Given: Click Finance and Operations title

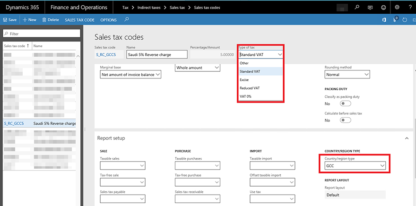Looking at the screenshot, I should point(79,8).
